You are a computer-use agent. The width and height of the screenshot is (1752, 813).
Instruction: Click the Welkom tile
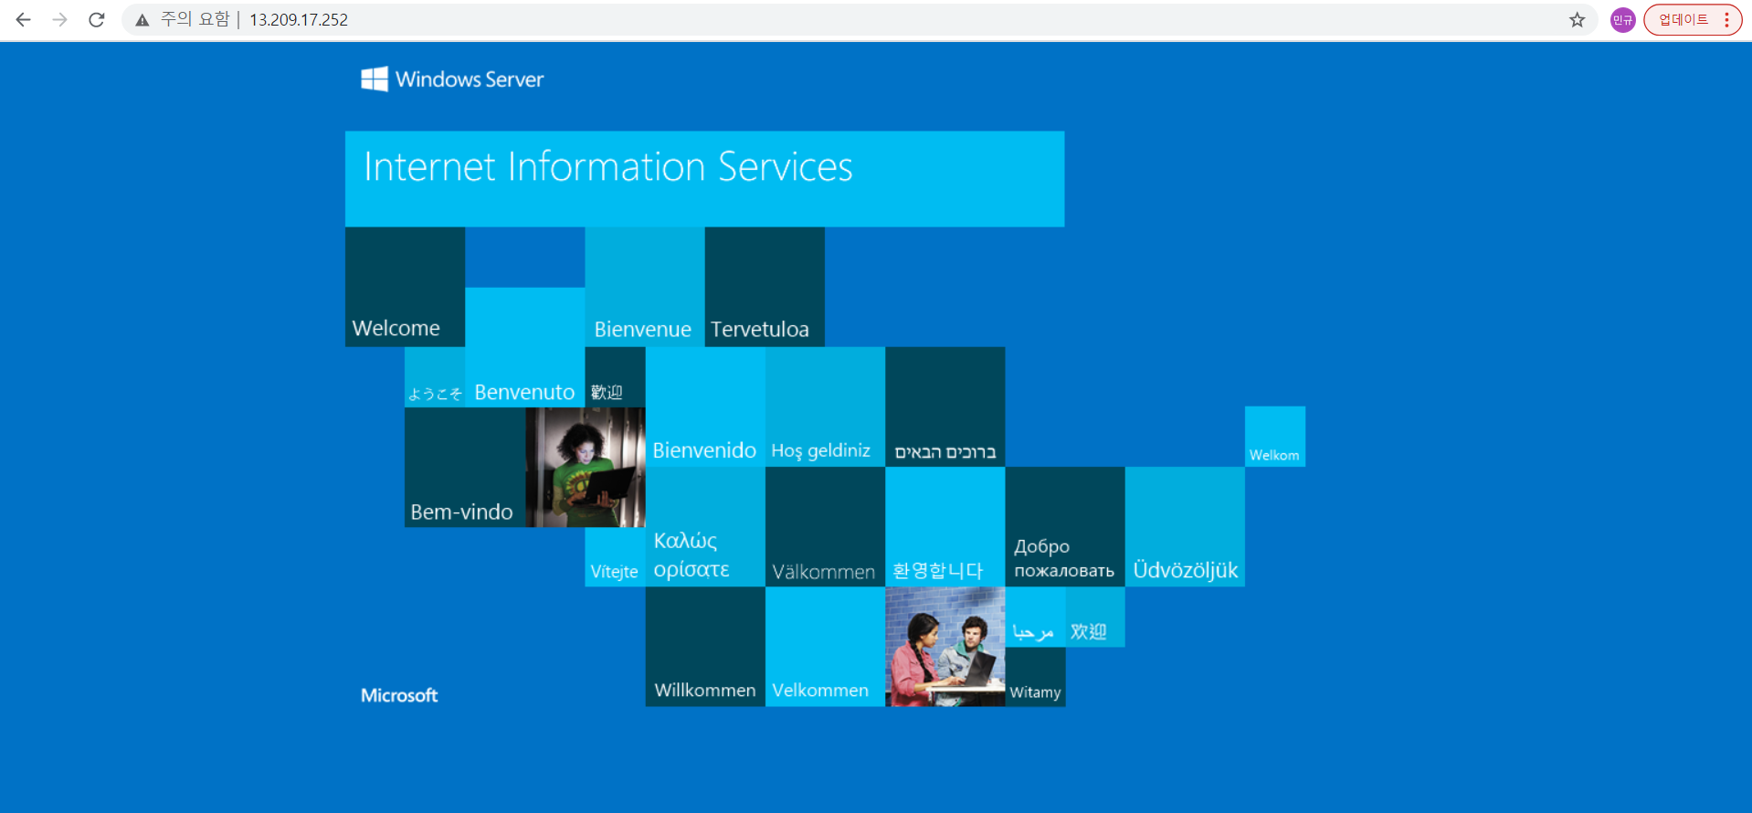(1275, 437)
